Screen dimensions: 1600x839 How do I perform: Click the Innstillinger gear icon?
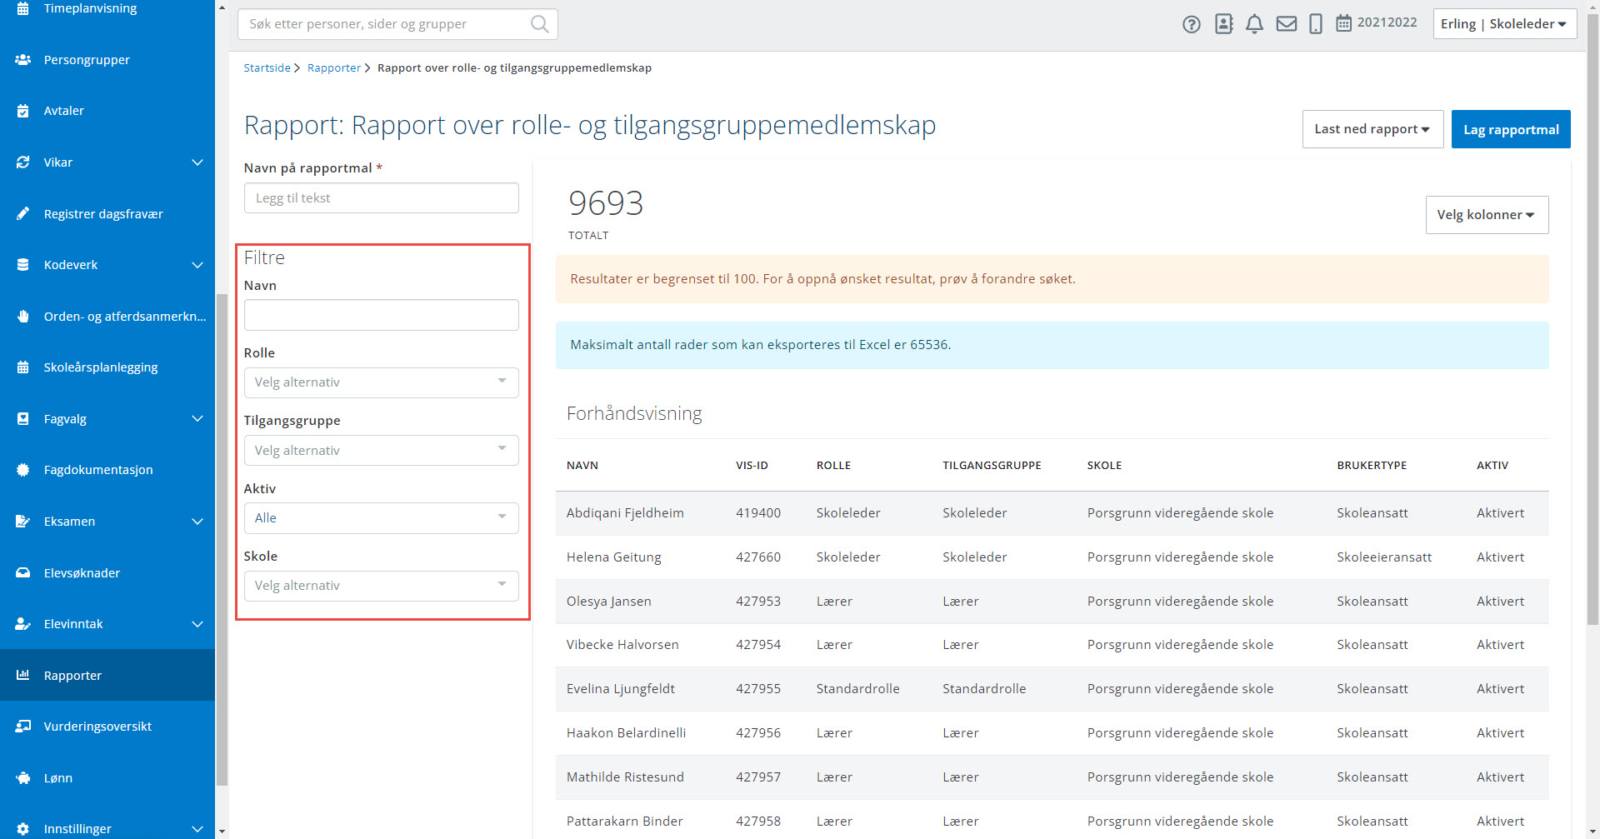(x=23, y=829)
